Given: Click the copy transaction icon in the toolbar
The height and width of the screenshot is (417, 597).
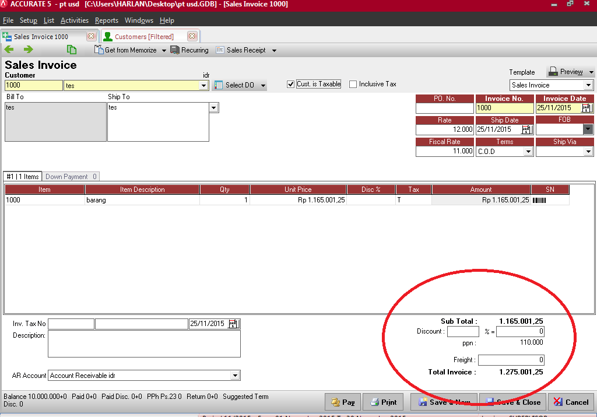Looking at the screenshot, I should (x=72, y=50).
